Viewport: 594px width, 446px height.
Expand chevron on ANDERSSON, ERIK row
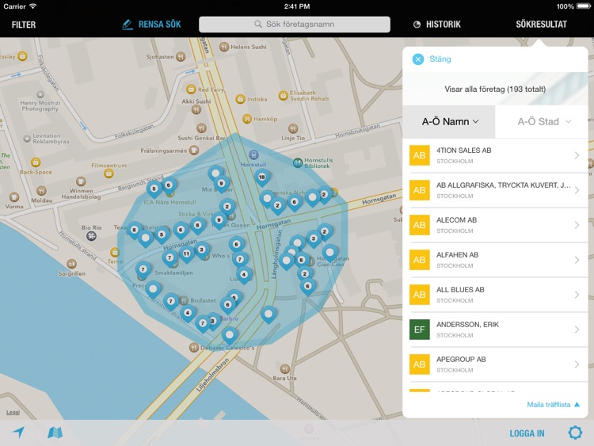577,330
